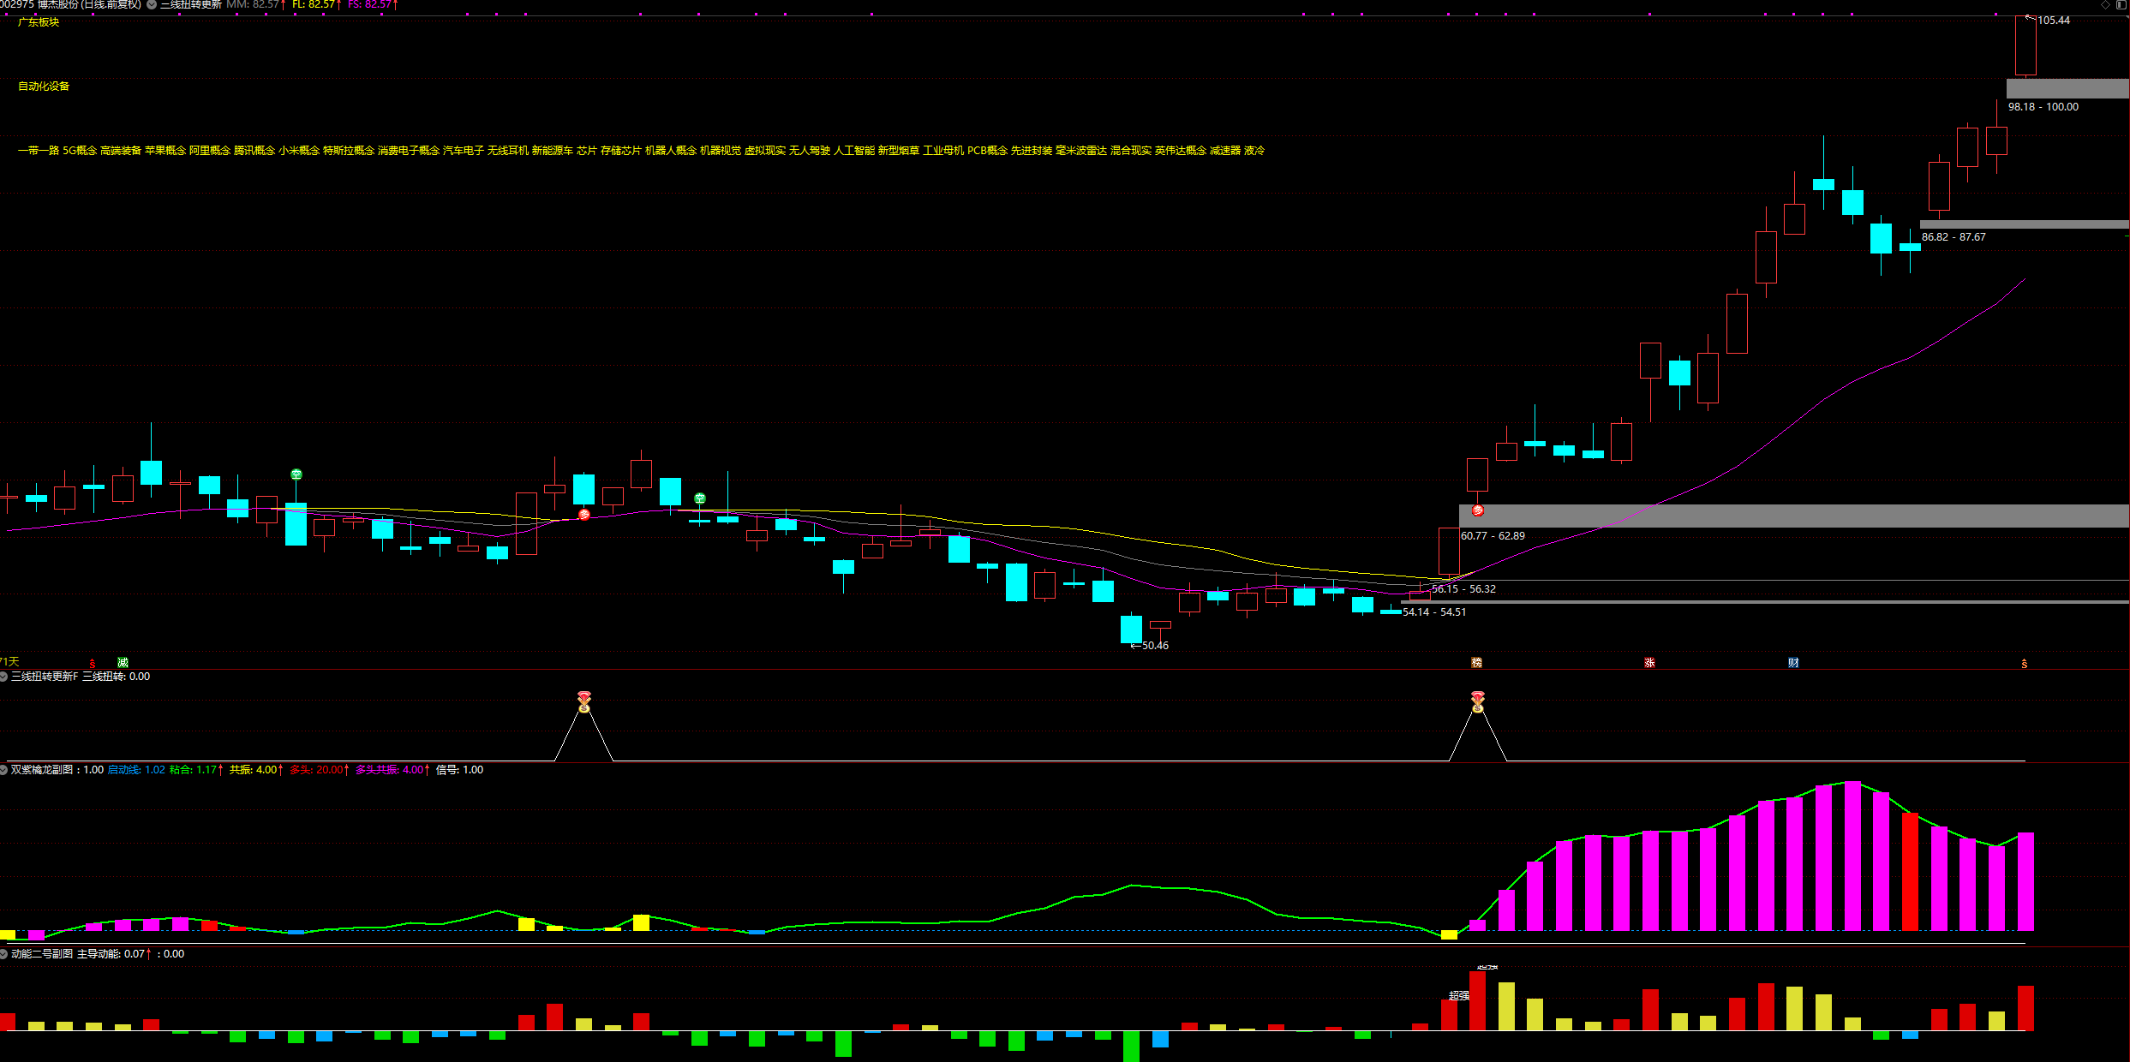Click the 特斯拉概念 concept tag

(x=349, y=151)
